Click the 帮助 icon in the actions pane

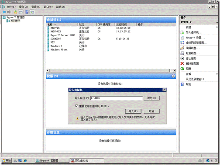(x=182, y=84)
